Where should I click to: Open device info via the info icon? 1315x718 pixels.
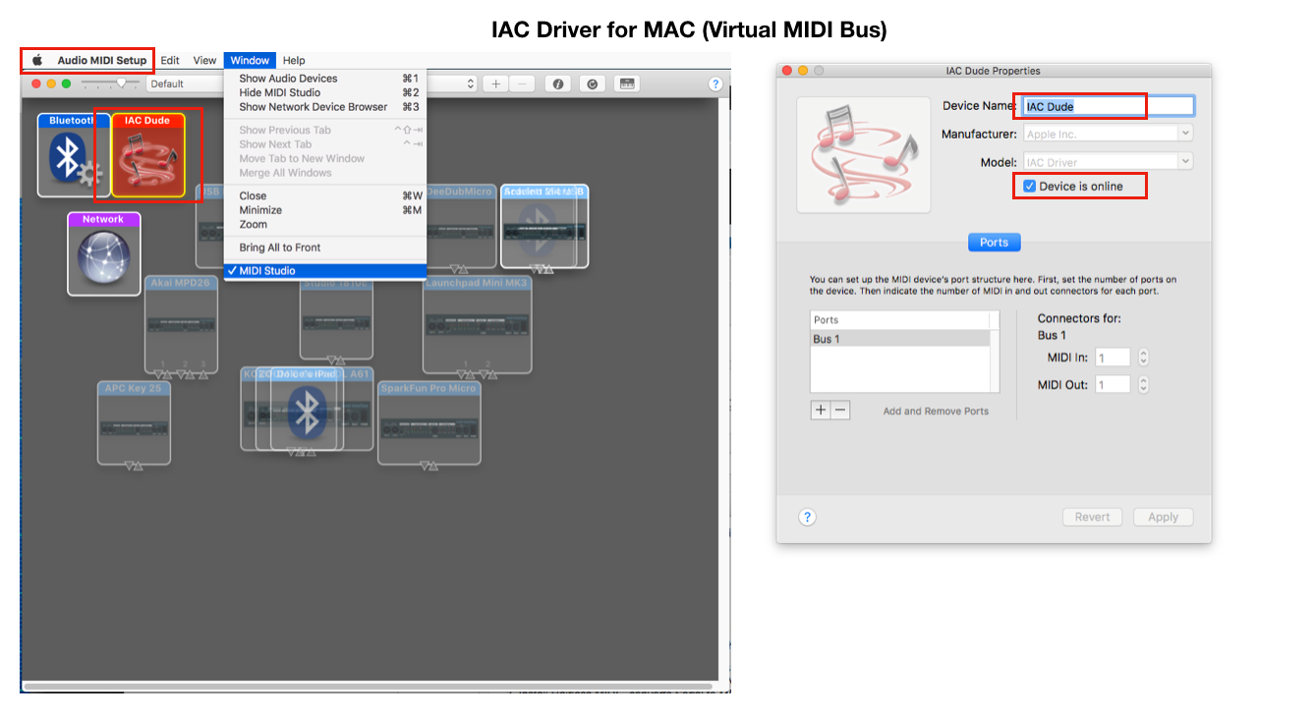pos(557,83)
